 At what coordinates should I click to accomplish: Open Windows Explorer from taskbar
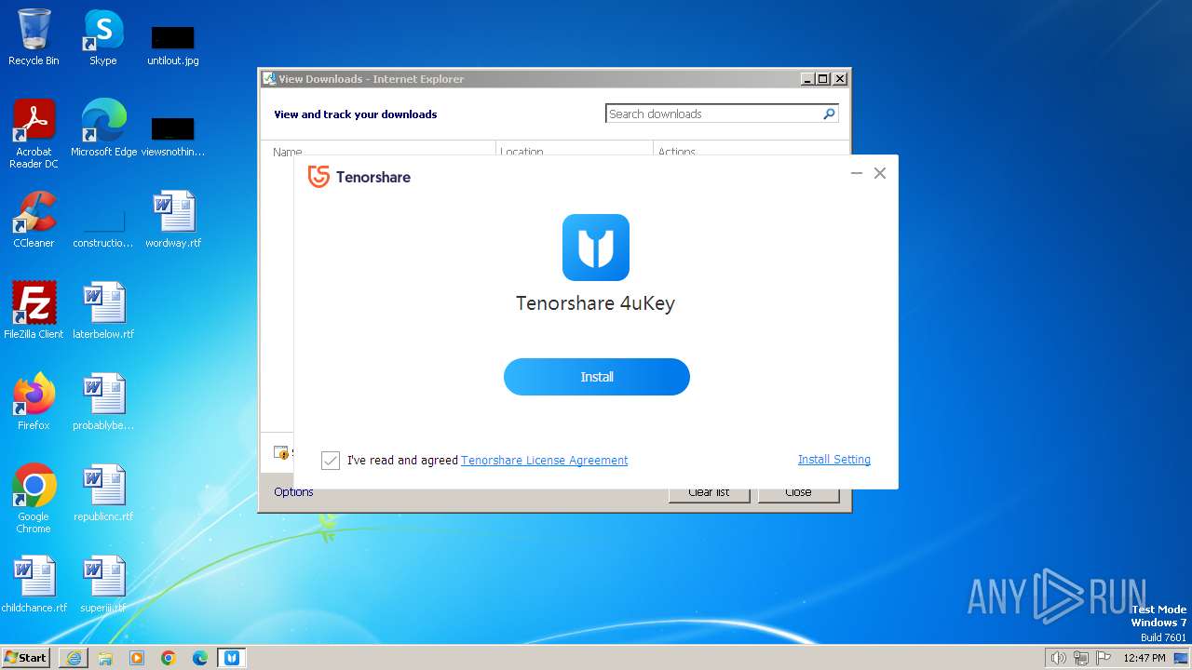coord(105,658)
